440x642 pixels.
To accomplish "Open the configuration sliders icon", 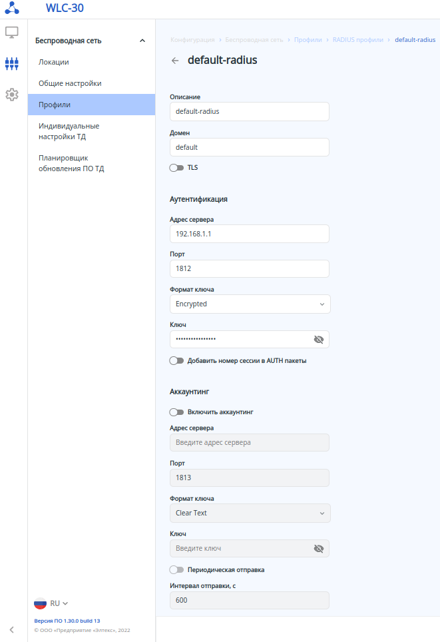I will click(x=11, y=63).
